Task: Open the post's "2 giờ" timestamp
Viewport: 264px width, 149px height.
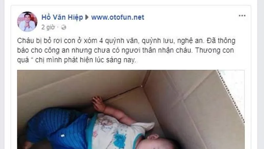Action: [x=48, y=27]
